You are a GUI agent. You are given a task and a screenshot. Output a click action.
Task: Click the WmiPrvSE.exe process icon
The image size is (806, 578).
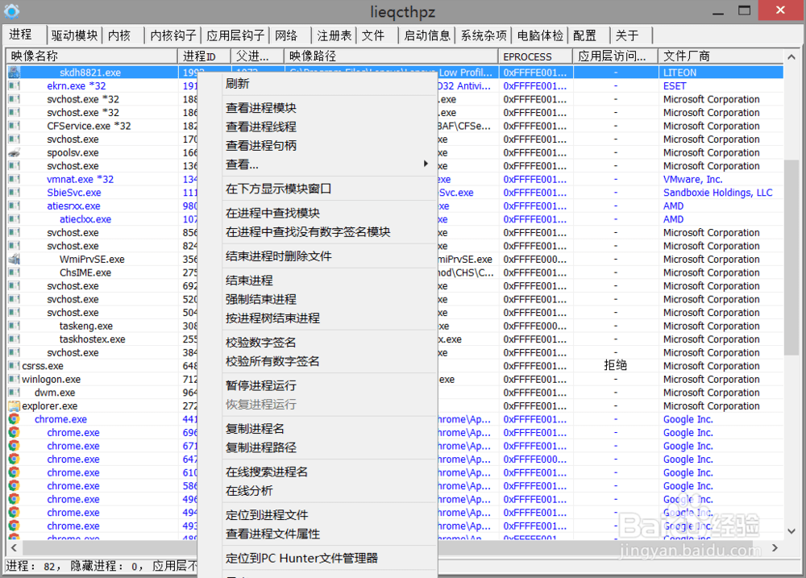tap(14, 260)
